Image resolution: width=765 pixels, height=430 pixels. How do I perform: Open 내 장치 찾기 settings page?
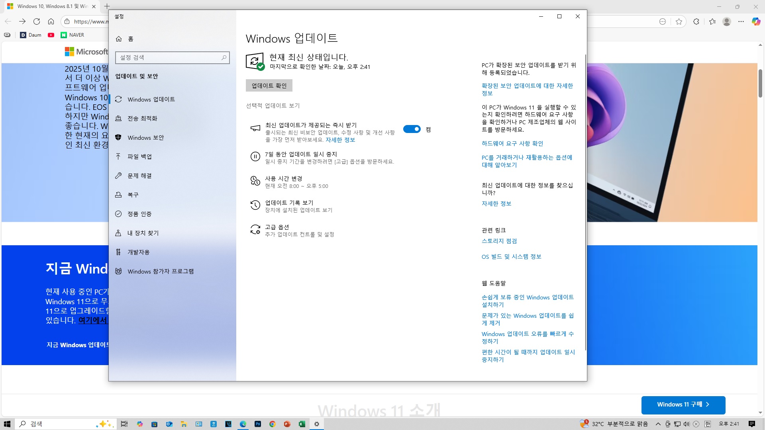coord(173,233)
